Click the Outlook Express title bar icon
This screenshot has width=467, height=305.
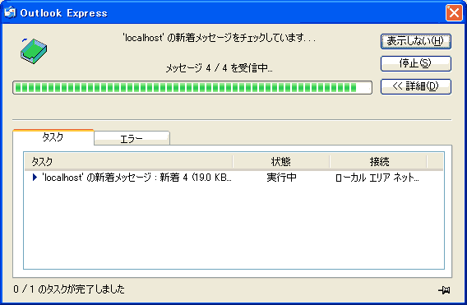10,13
